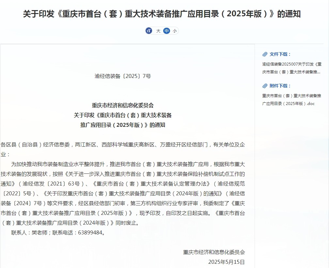Click the paperclip icon beside 附件下载
The width and height of the screenshot is (329, 268).
coord(265,86)
